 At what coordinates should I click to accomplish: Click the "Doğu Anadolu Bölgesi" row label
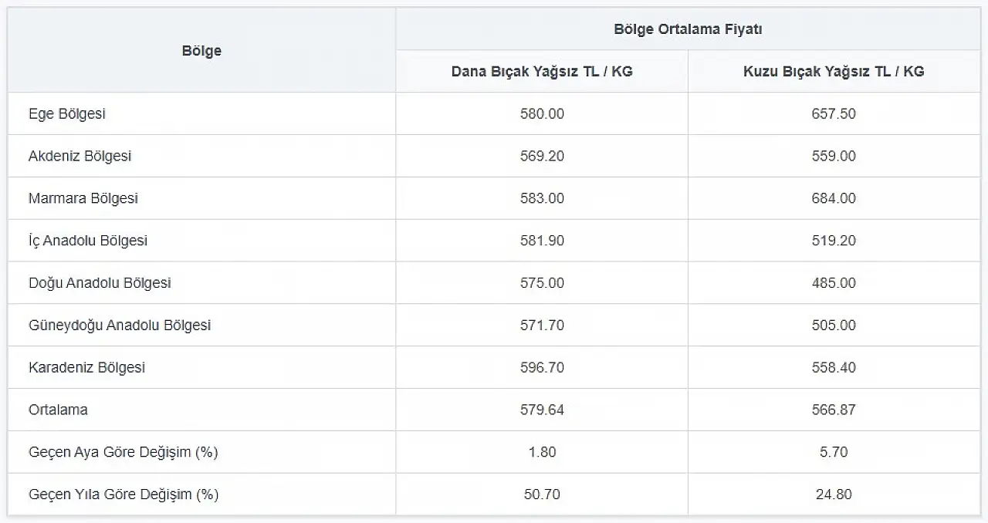point(100,283)
